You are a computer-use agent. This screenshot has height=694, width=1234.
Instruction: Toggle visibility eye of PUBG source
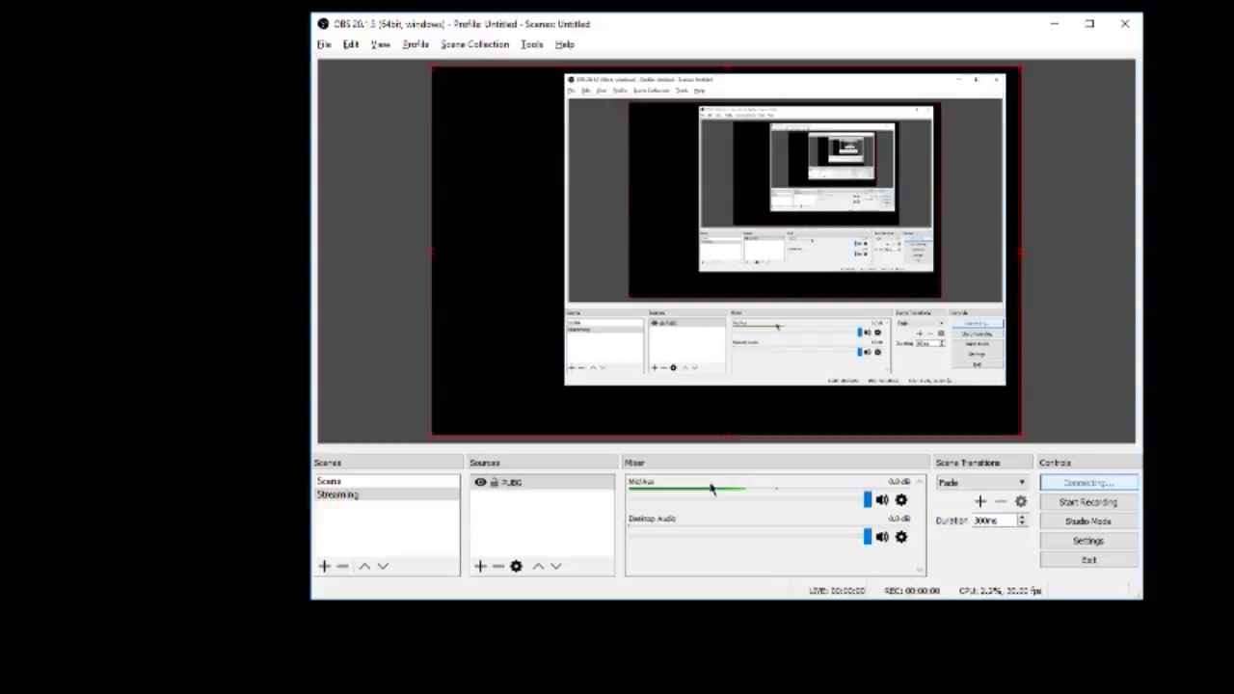(x=480, y=482)
